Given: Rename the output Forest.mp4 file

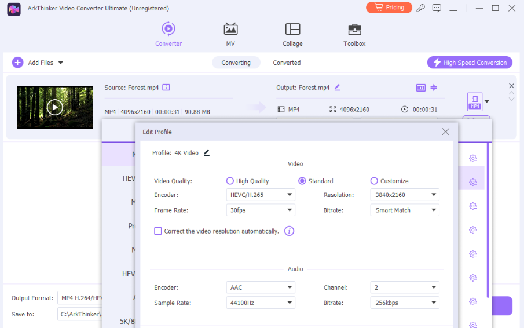Looking at the screenshot, I should pos(337,88).
